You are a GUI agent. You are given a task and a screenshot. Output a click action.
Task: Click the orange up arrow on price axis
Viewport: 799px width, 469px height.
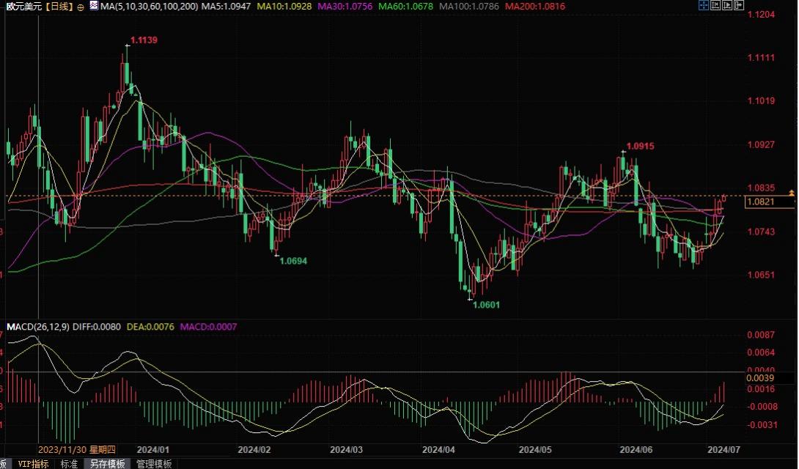(x=792, y=192)
